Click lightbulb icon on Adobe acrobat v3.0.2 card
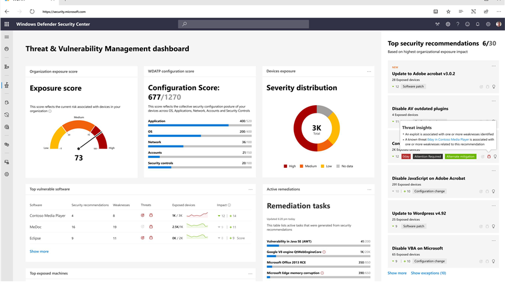 (494, 86)
